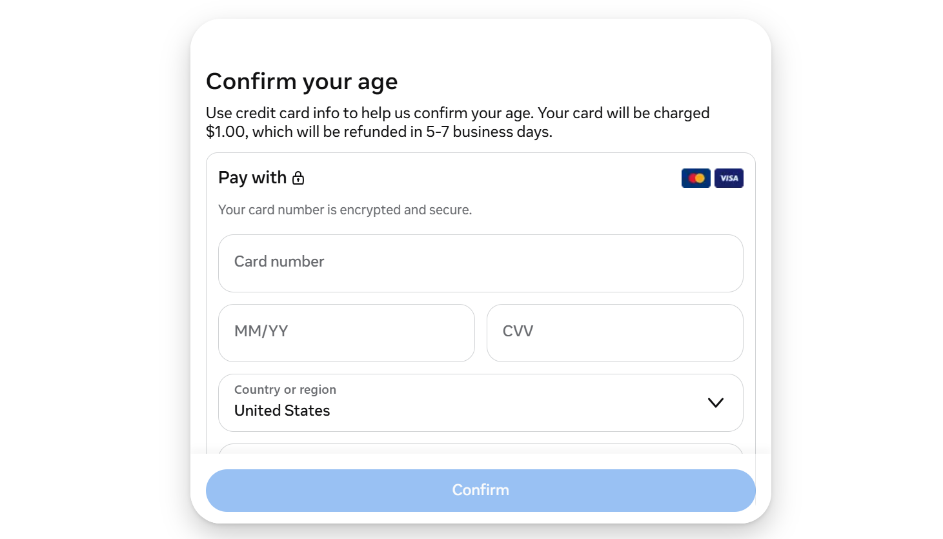Click the encrypted and secure notice text

(x=345, y=210)
